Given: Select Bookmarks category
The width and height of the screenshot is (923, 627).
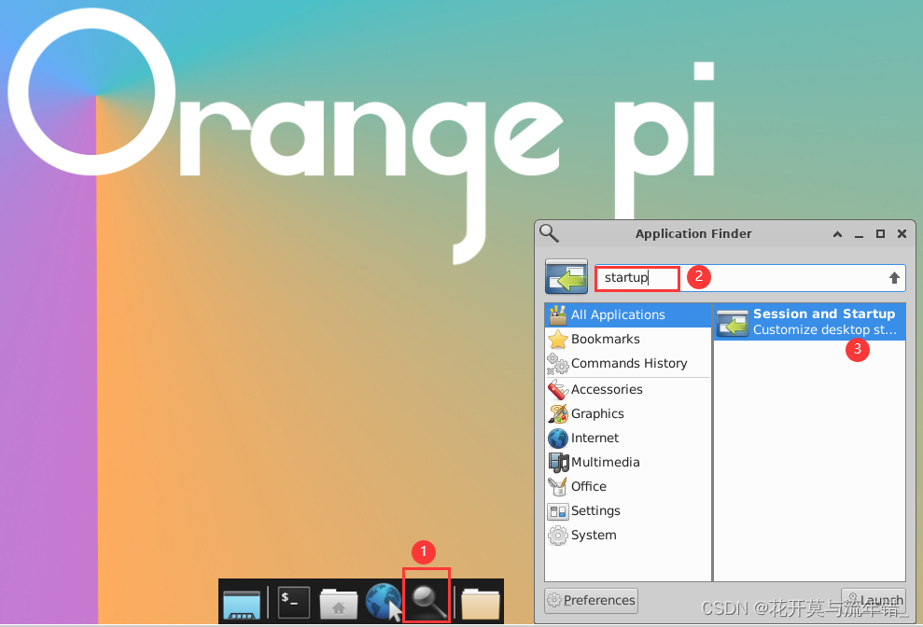Looking at the screenshot, I should tap(628, 339).
